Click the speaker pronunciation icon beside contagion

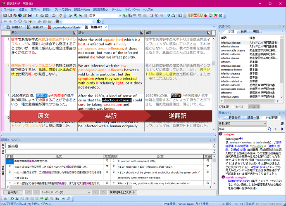pos(241,139)
